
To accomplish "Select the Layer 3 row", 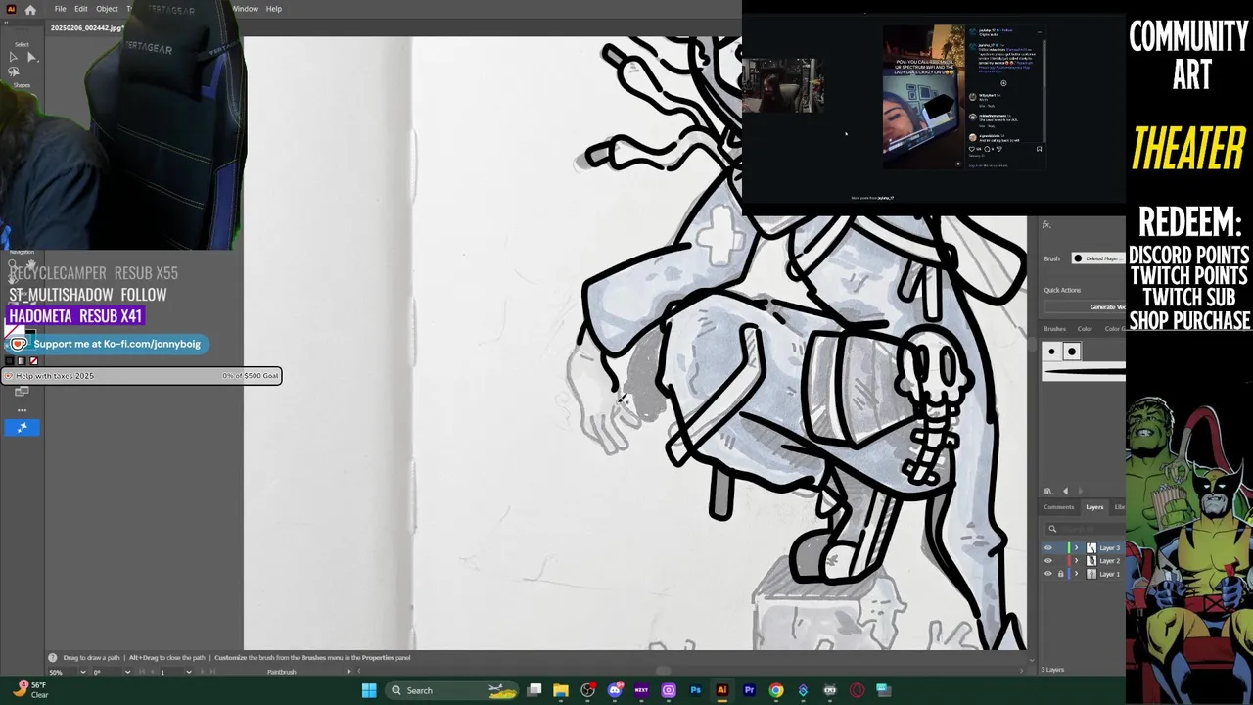I will (x=1084, y=548).
